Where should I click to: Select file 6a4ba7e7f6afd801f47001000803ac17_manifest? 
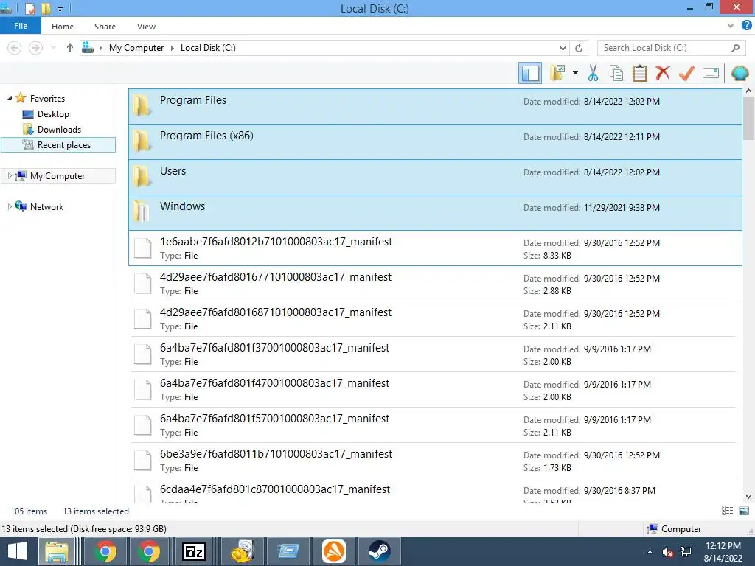[434, 389]
